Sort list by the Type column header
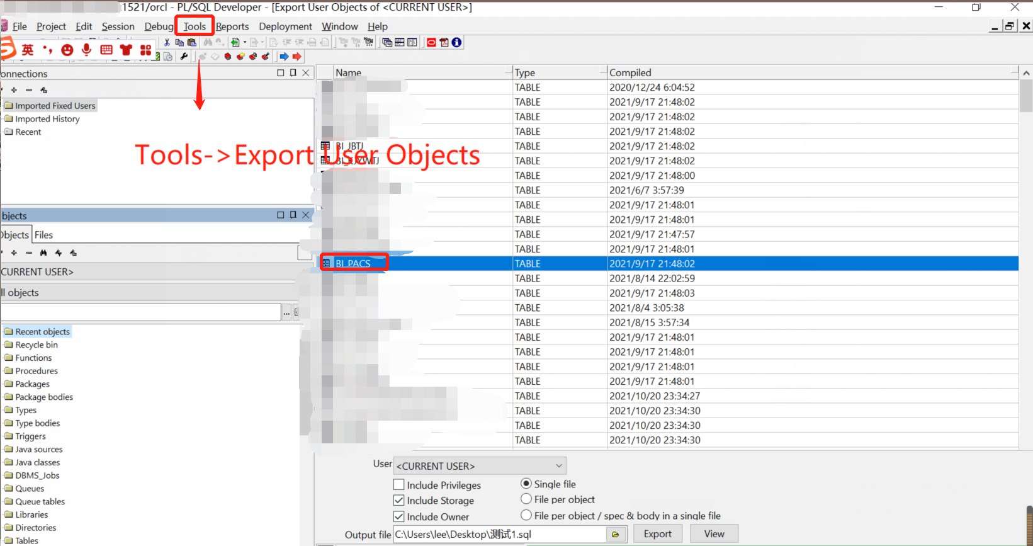The image size is (1033, 546). point(559,72)
